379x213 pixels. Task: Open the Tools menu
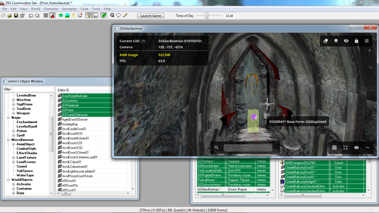96,9
